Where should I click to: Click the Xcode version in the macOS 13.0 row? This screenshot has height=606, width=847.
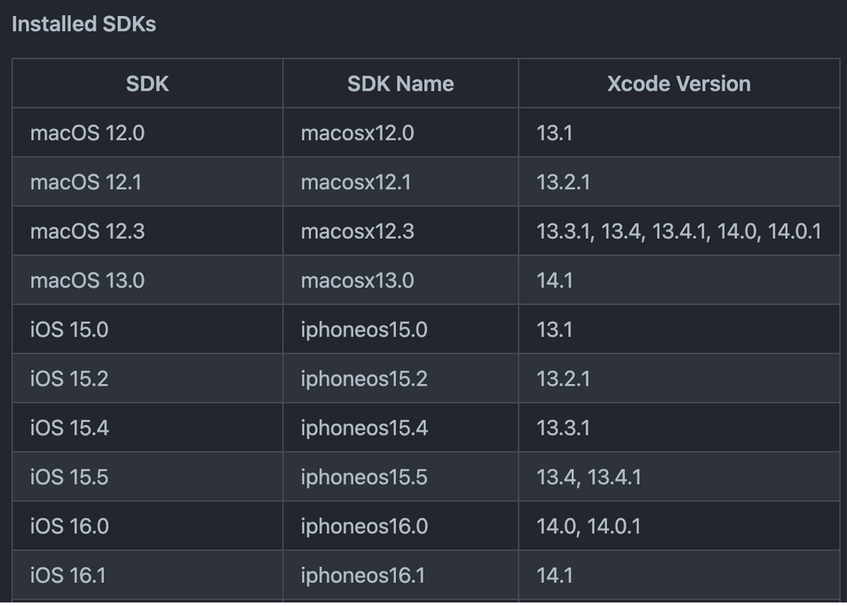pos(679,280)
